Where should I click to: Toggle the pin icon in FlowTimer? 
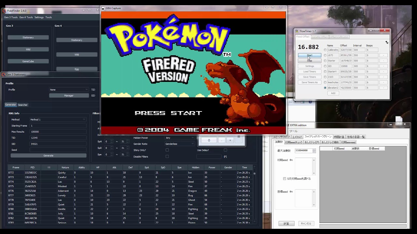(387, 42)
